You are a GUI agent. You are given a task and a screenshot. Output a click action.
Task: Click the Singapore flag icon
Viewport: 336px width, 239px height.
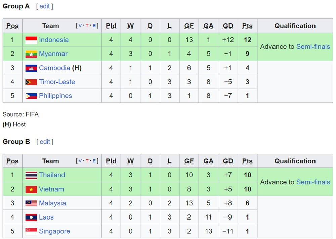point(31,232)
